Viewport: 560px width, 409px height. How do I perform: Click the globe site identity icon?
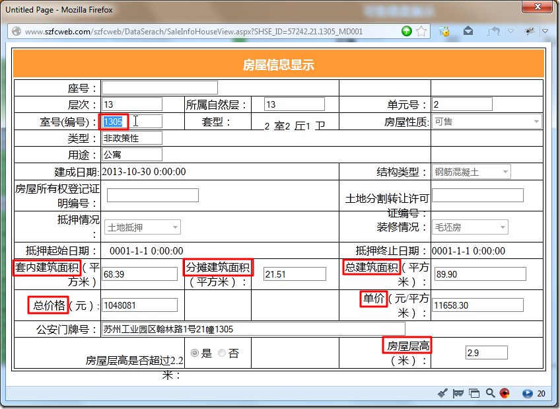pos(16,32)
